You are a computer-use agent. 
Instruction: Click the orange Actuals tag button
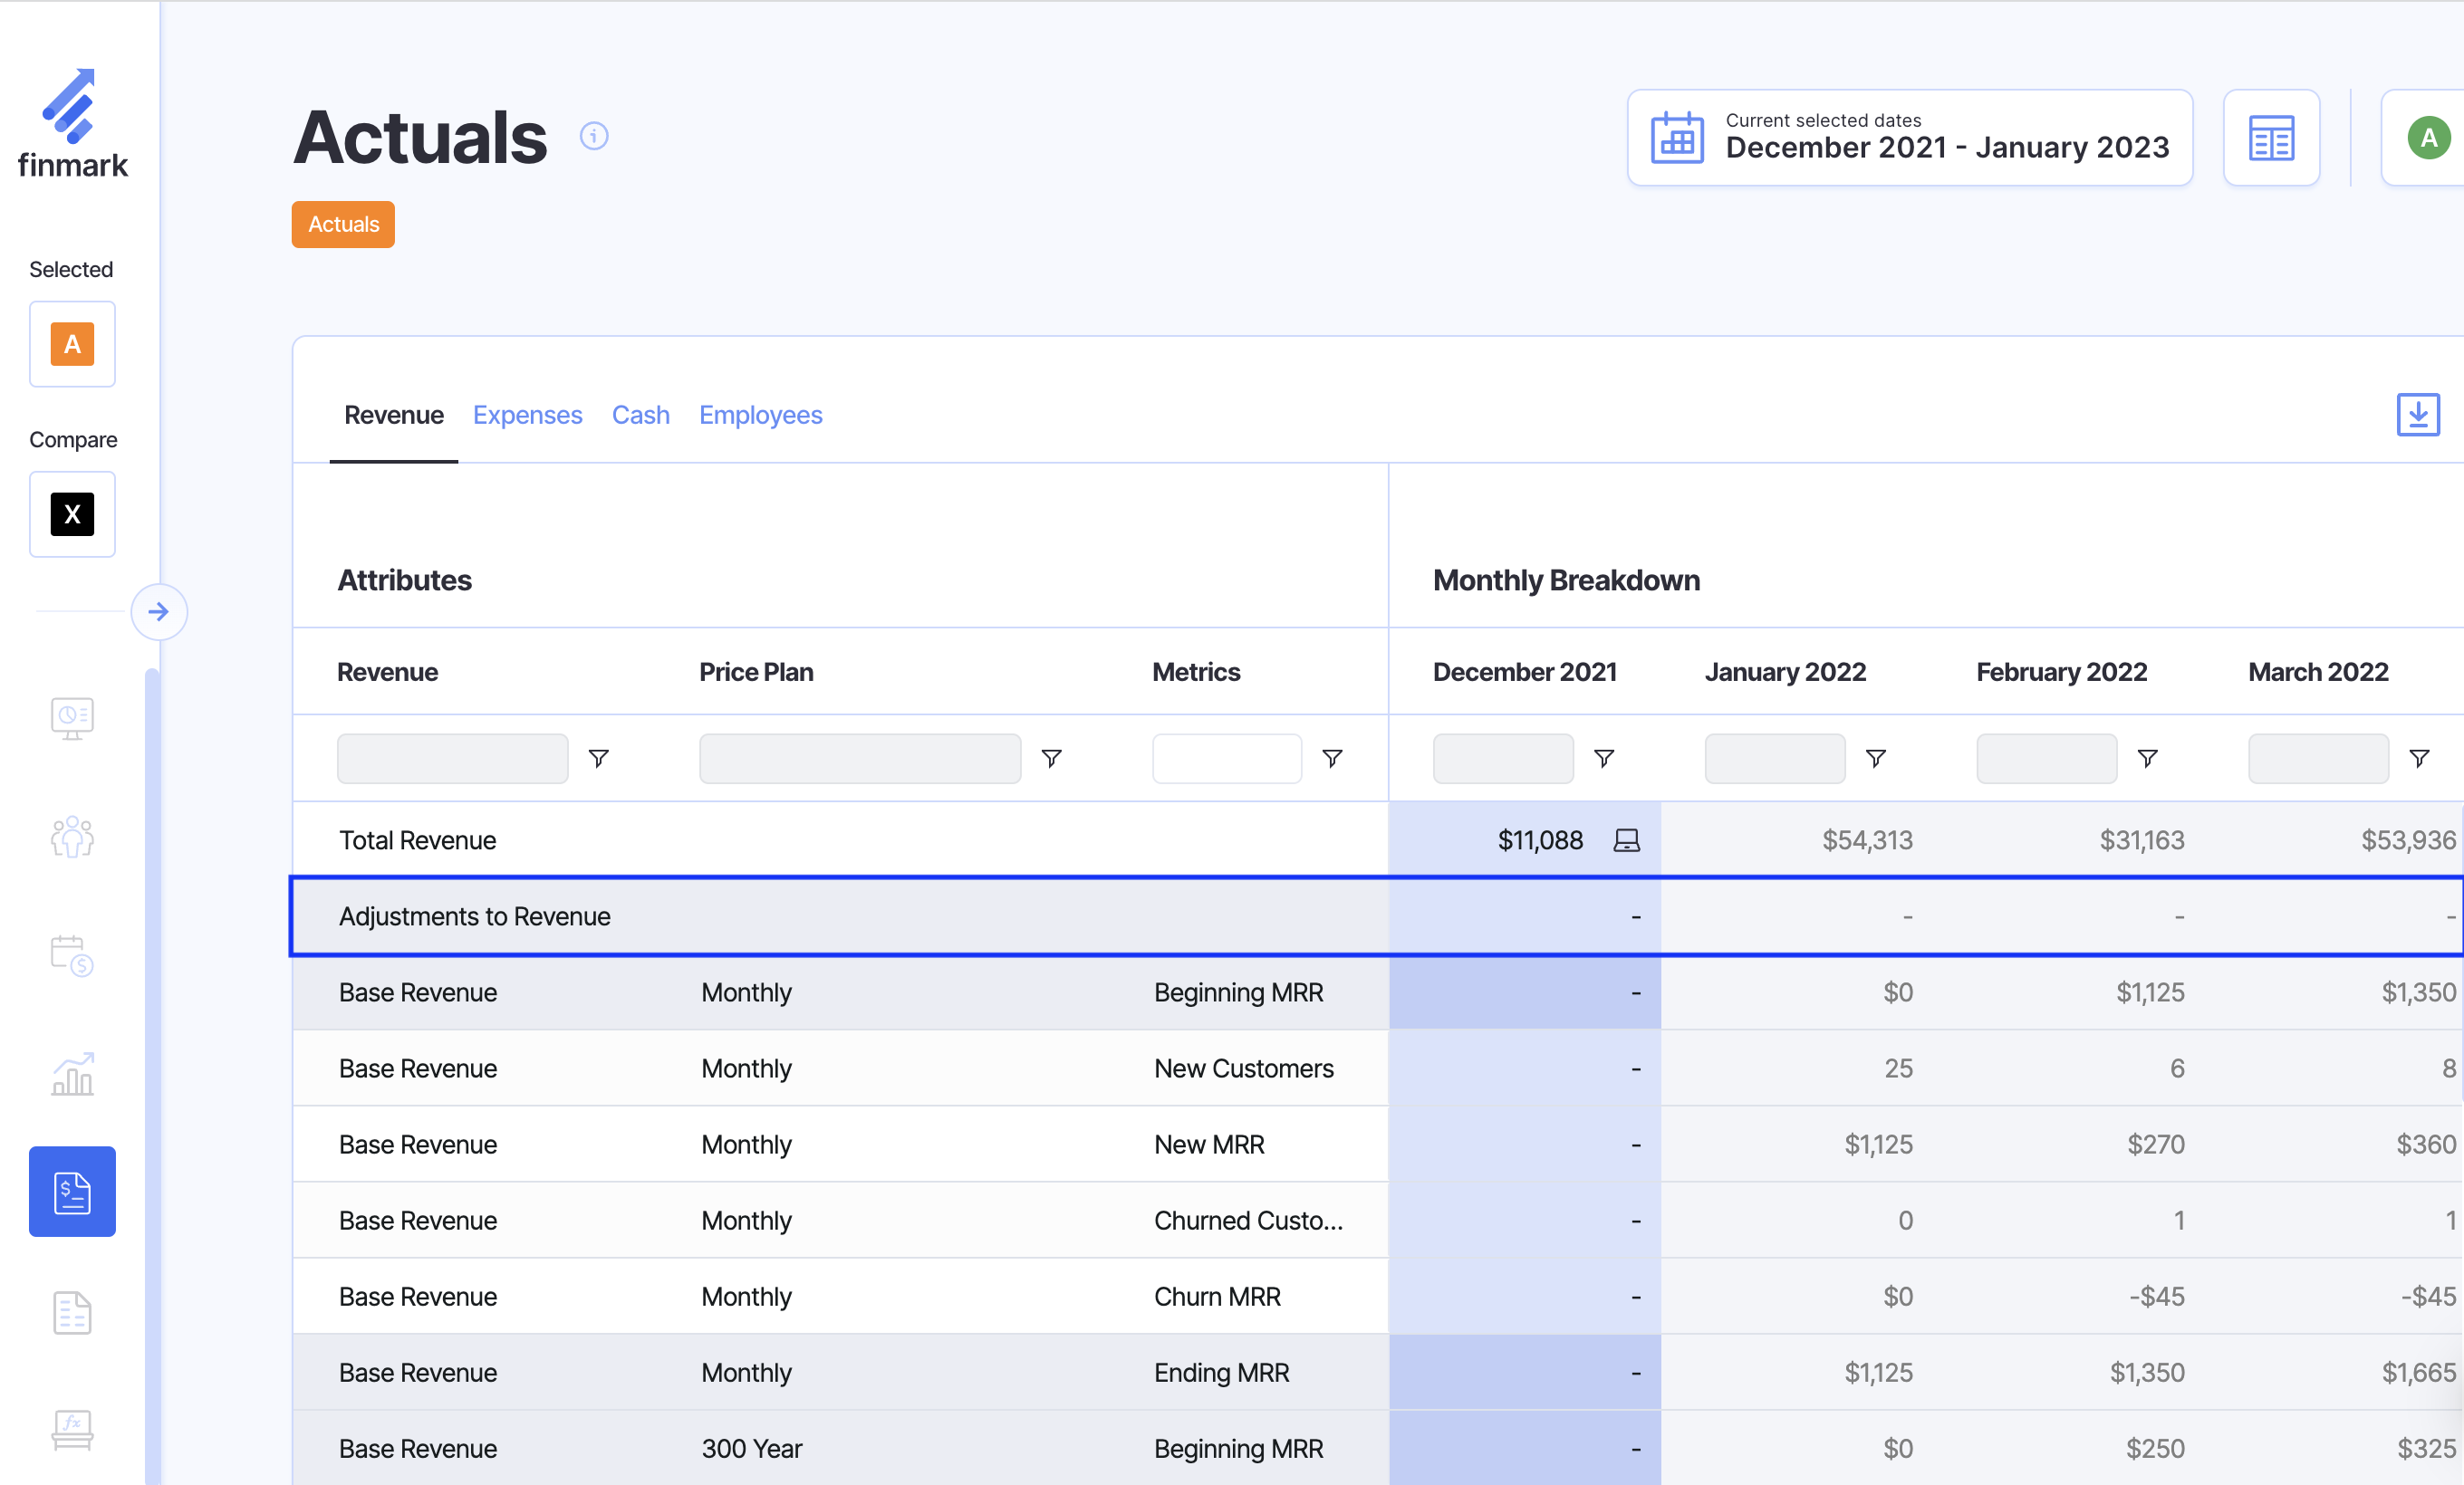coord(343,224)
